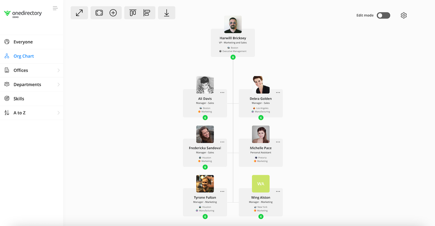
Task: Open options menu on Debra Golden's card
Action: point(278,93)
